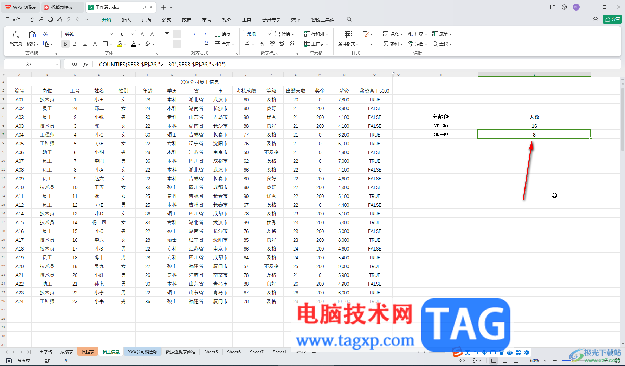Click the justify align icon
The width and height of the screenshot is (625, 366).
pyautogui.click(x=196, y=44)
